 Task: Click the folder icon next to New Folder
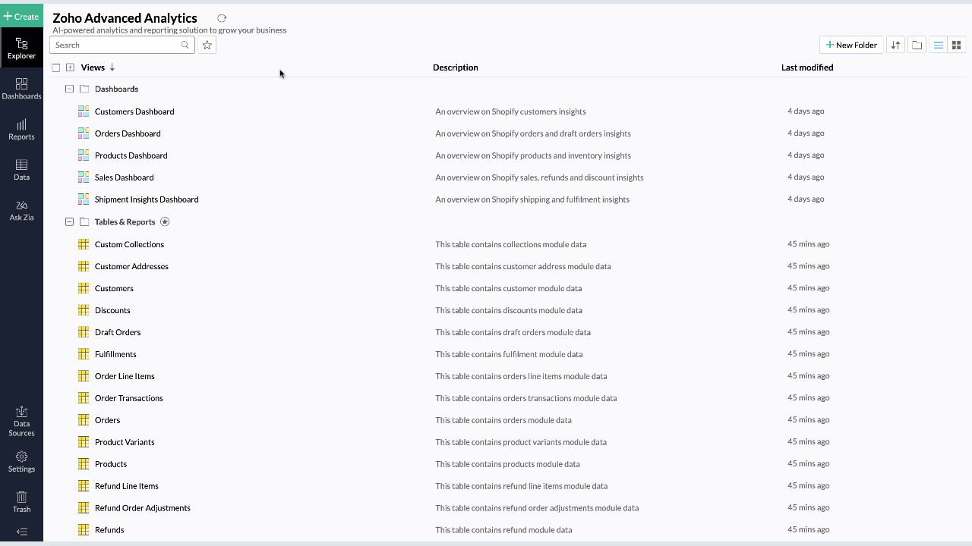[x=917, y=45]
